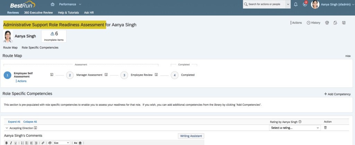Click the Collapse All link
Screen dimensions: 355x145
30,122
